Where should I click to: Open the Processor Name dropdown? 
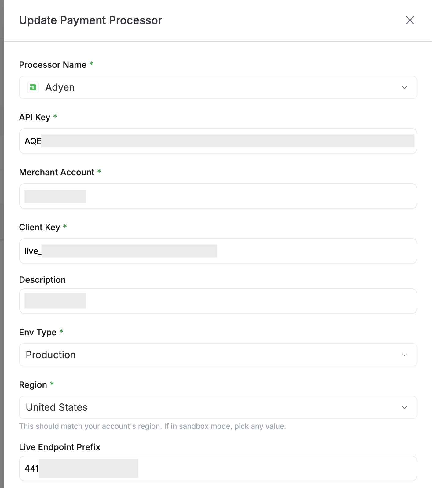click(218, 87)
